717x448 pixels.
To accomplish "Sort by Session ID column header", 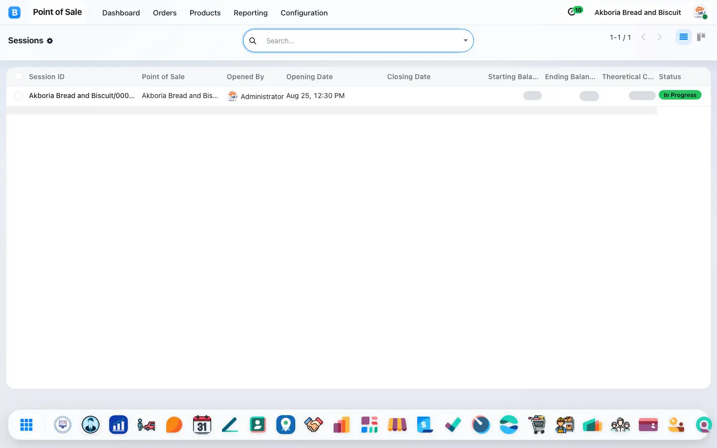I will click(x=47, y=77).
